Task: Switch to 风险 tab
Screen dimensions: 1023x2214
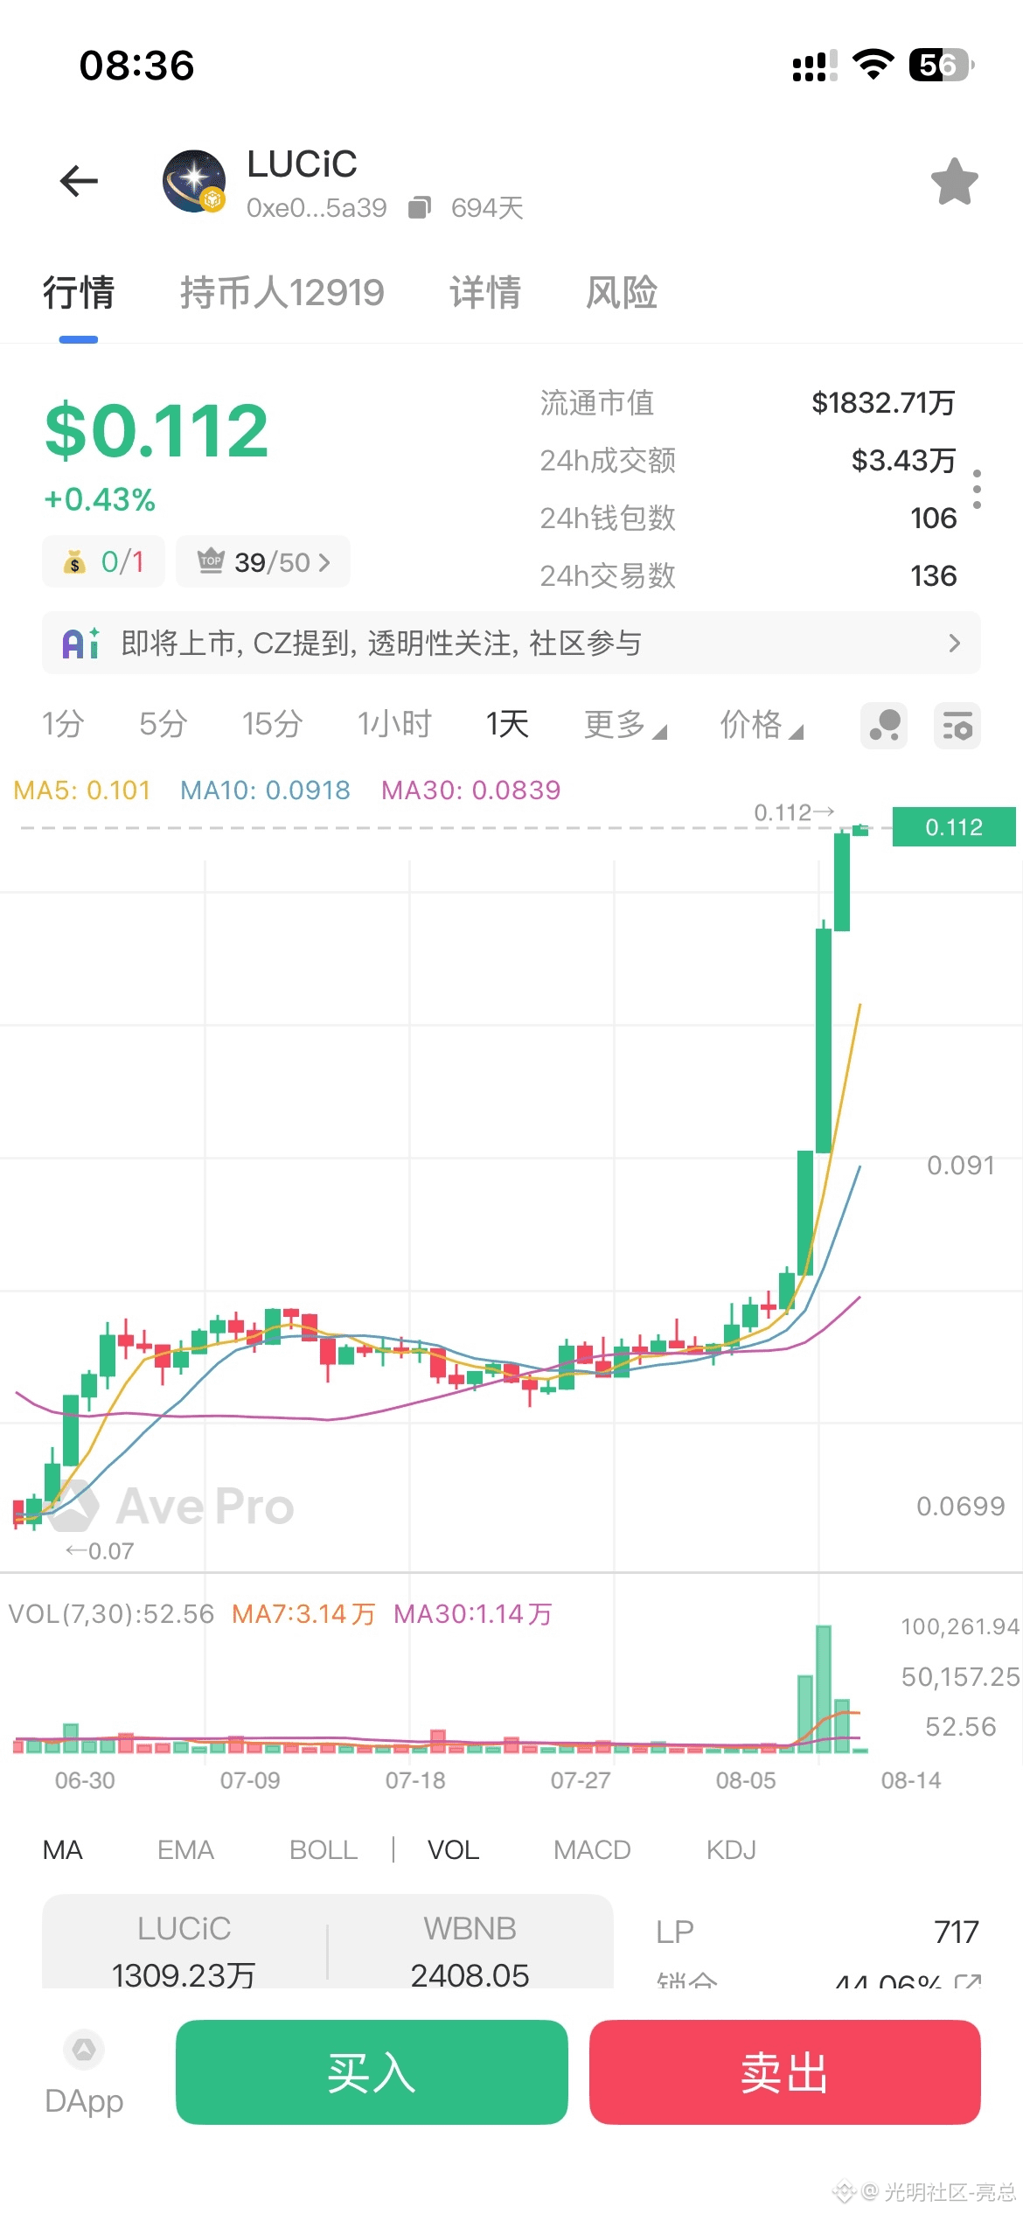Action: (x=622, y=292)
